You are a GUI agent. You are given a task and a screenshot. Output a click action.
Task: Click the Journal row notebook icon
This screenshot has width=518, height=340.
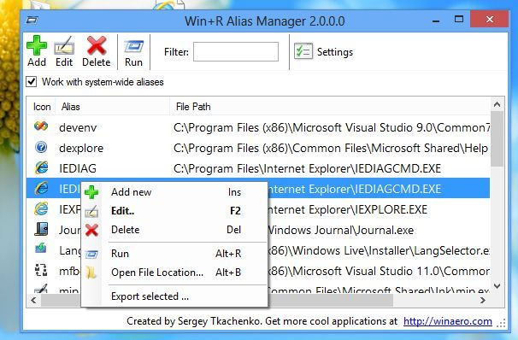point(41,230)
